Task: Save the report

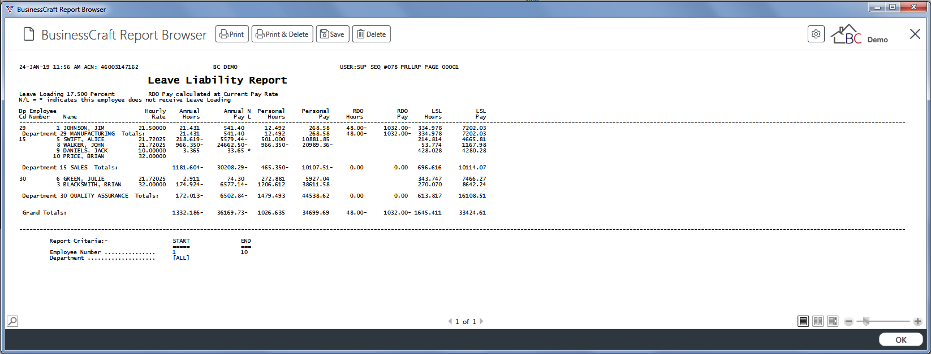Action: [333, 34]
